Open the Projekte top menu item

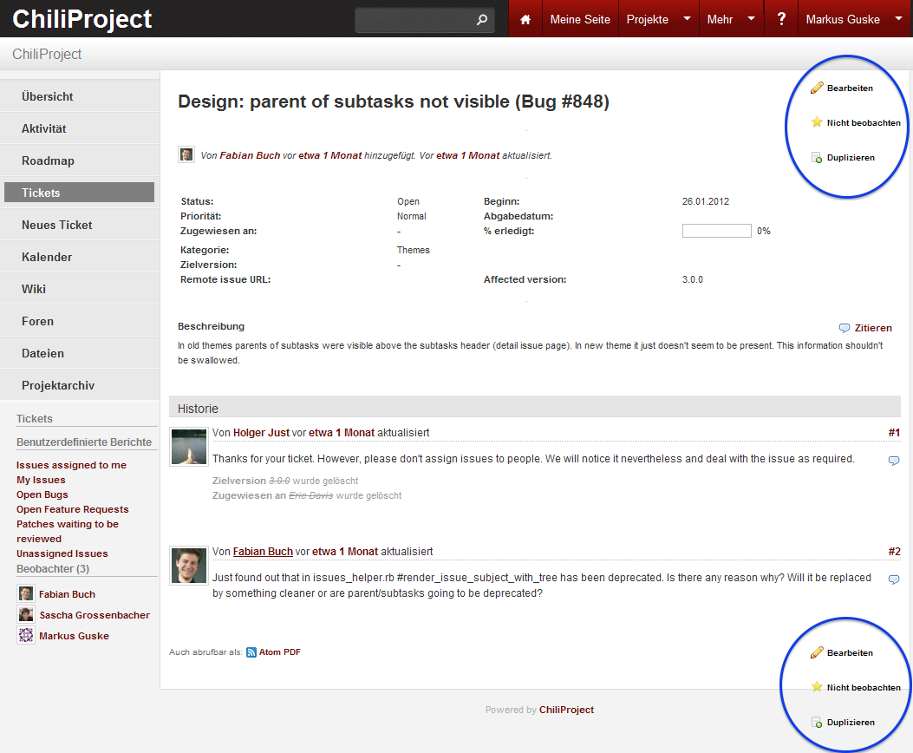click(x=648, y=19)
